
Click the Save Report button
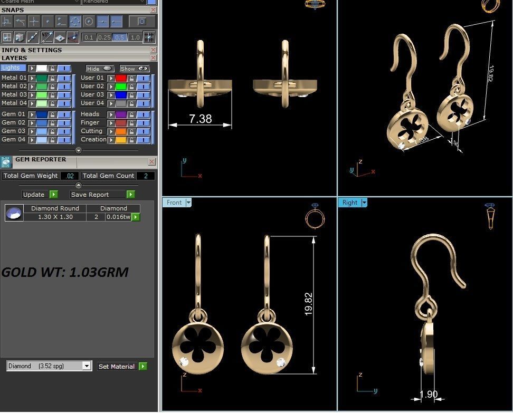click(x=98, y=195)
